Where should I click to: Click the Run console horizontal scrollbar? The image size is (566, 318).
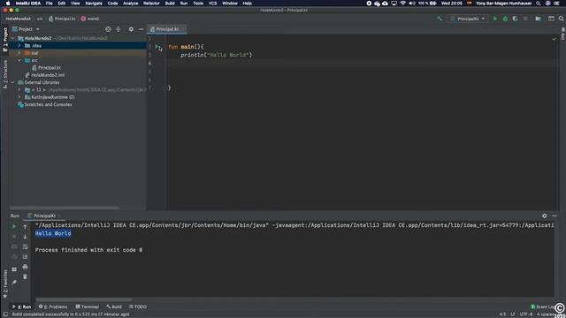point(84,299)
